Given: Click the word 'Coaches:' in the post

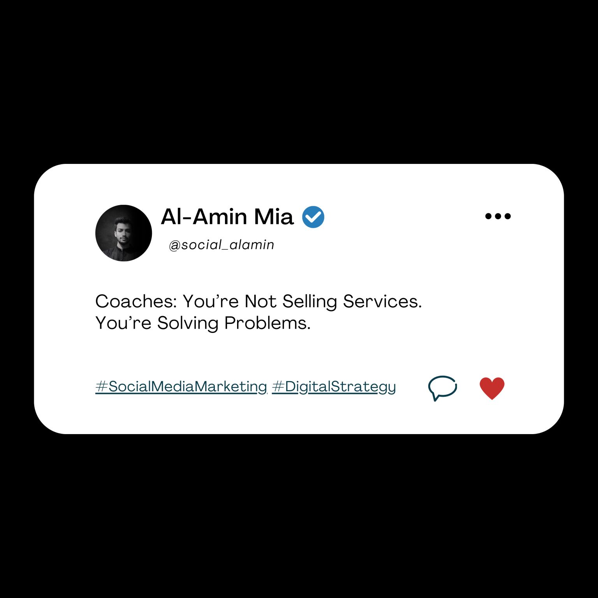Looking at the screenshot, I should tap(136, 301).
